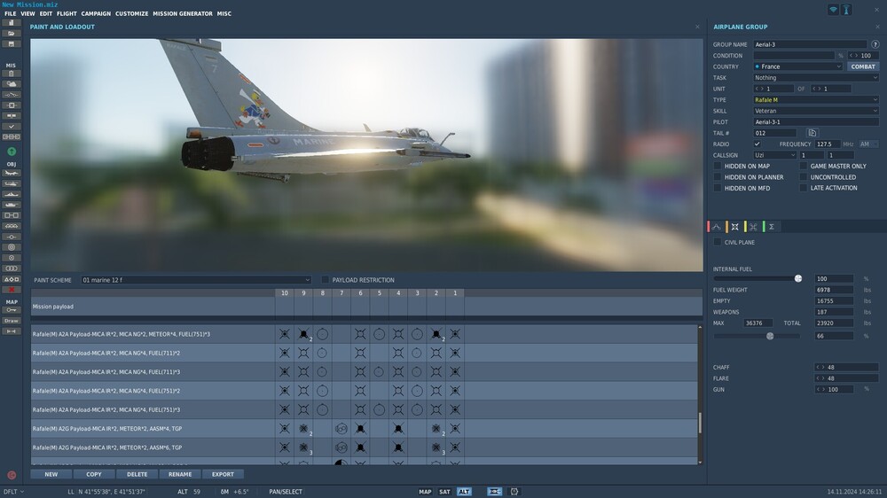Toggle the Hidden on MFD checkbox
The height and width of the screenshot is (498, 887).
tap(718, 188)
